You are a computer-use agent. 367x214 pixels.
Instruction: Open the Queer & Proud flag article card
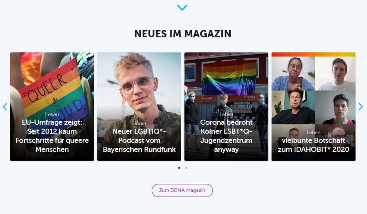pyautogui.click(x=52, y=106)
